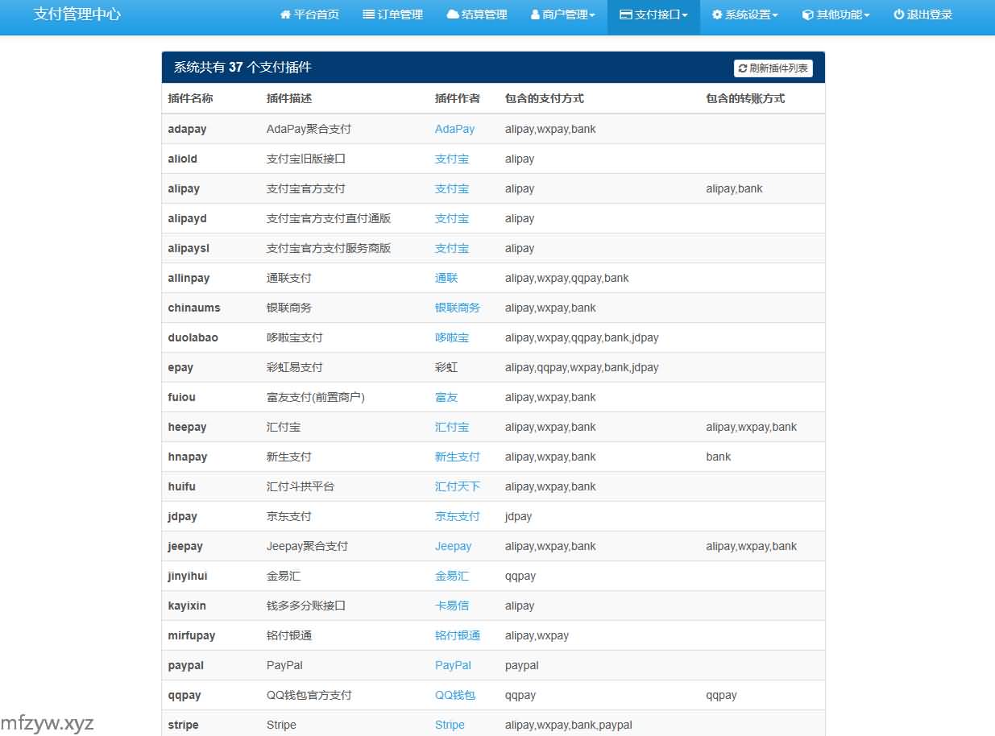The height and width of the screenshot is (736, 995).
Task: Click the cube icon beside 其他功能
Action: [x=807, y=15]
